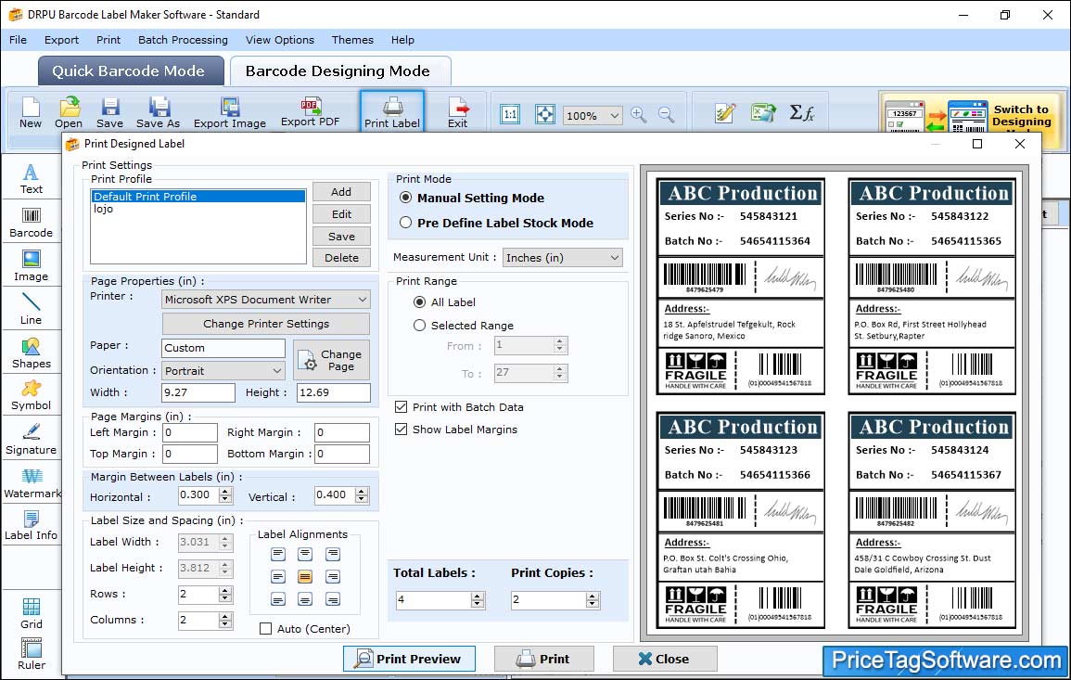Select lojo print profile in list
Screen dimensions: 1071x680
click(x=198, y=209)
